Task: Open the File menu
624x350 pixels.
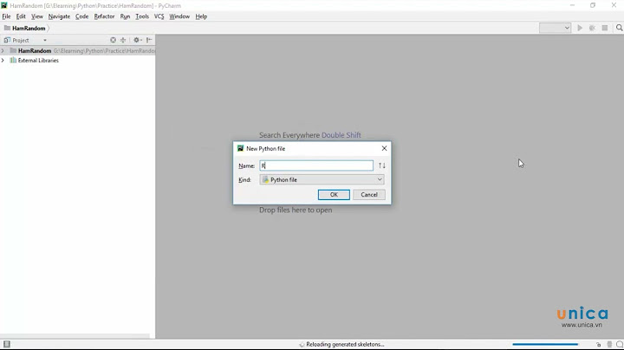Action: (6, 16)
